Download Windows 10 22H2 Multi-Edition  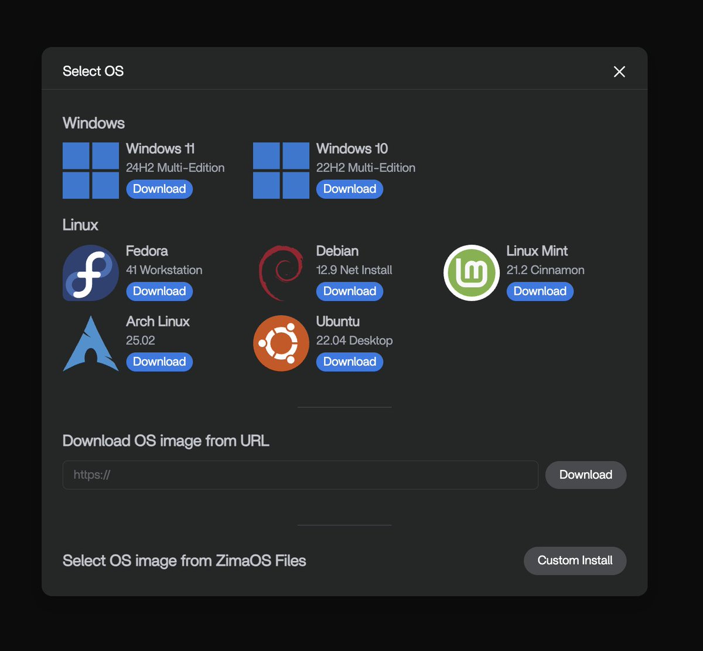tap(350, 189)
